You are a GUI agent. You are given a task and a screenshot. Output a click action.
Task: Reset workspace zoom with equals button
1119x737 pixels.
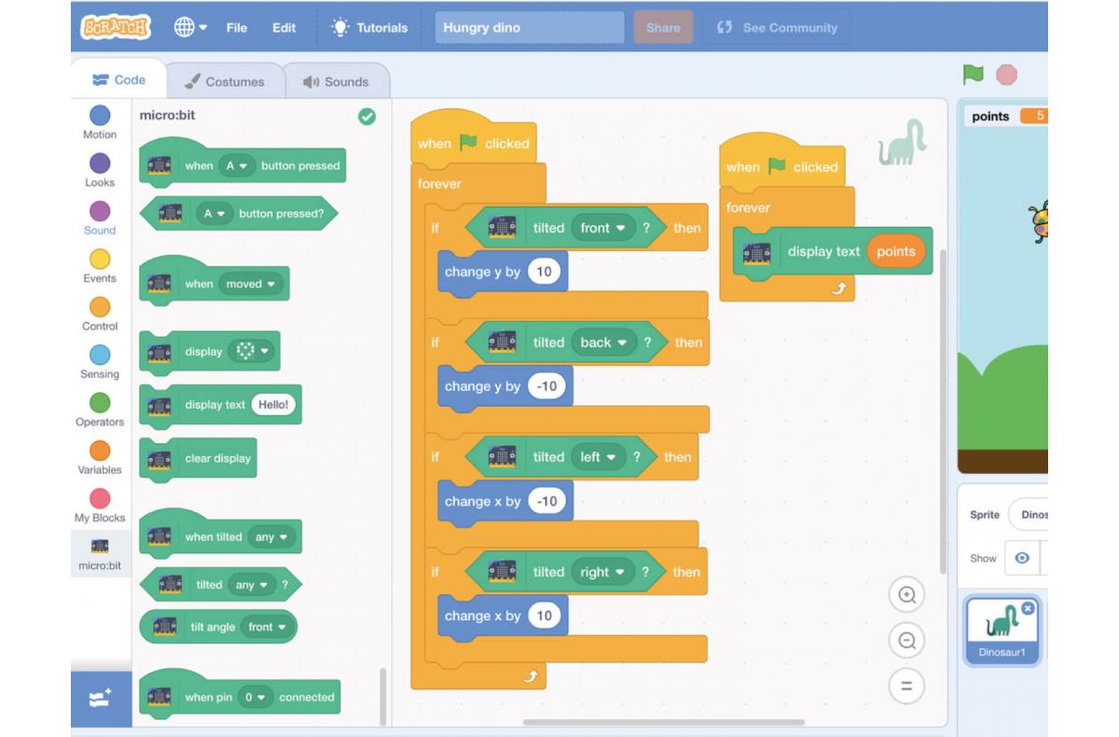click(906, 687)
